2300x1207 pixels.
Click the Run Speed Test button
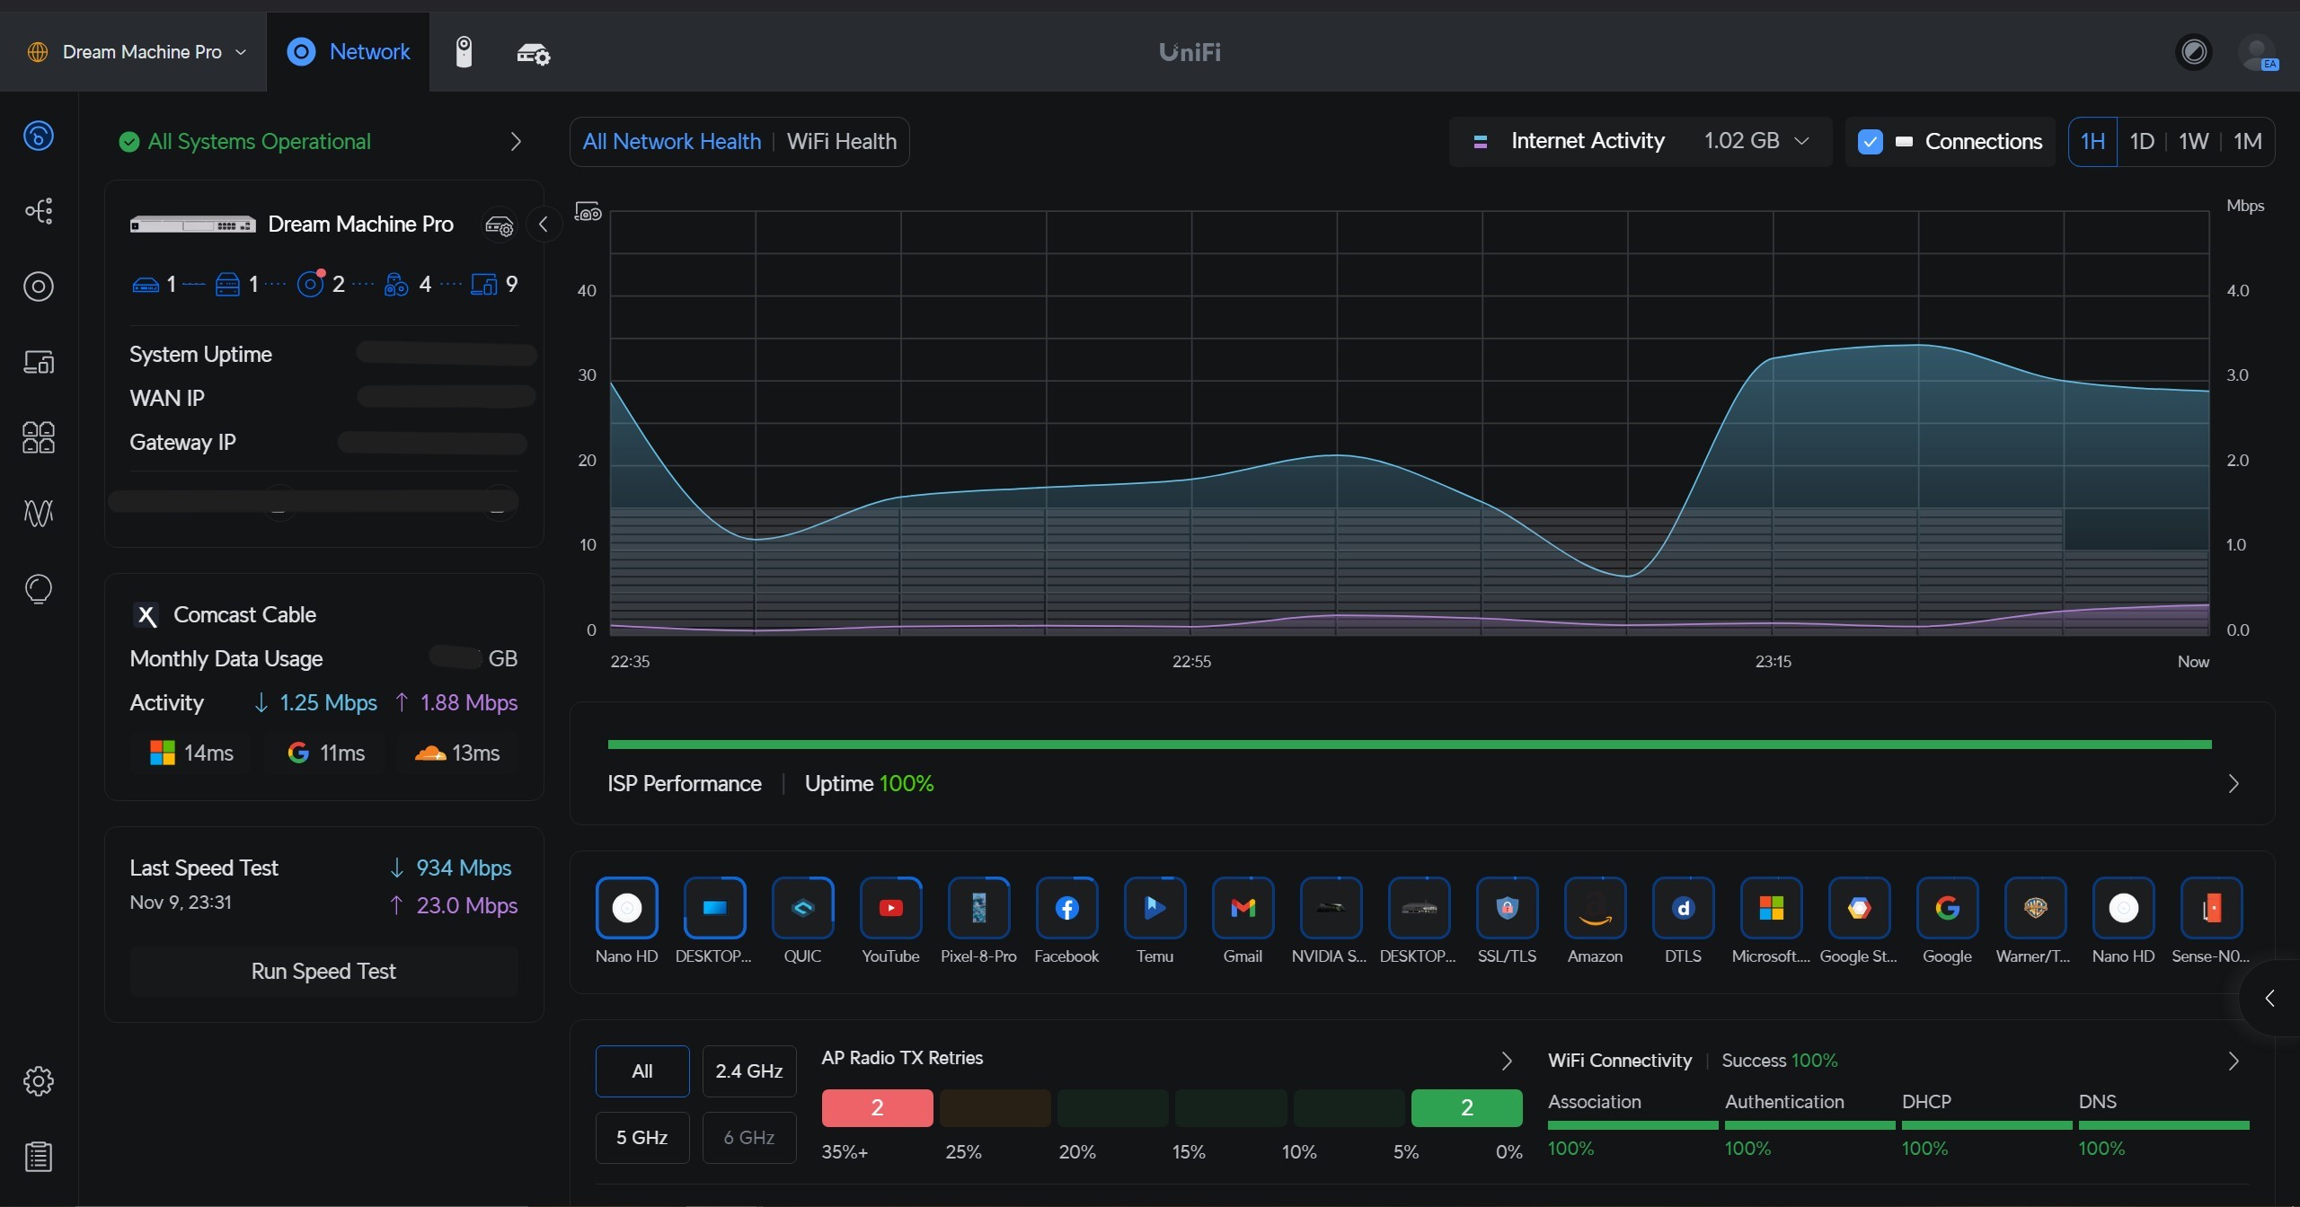[323, 971]
